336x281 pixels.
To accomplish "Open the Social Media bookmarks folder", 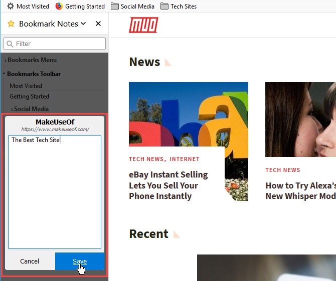I will coord(133,6).
